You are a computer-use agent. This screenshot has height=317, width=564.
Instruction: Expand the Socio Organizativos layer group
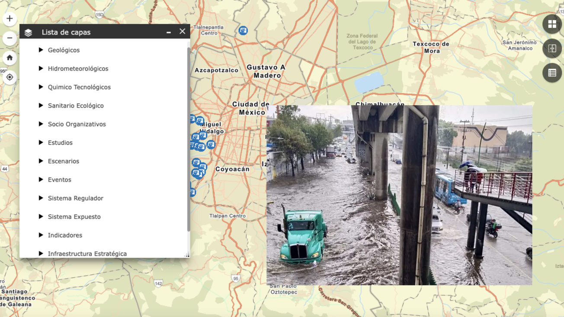click(x=41, y=124)
